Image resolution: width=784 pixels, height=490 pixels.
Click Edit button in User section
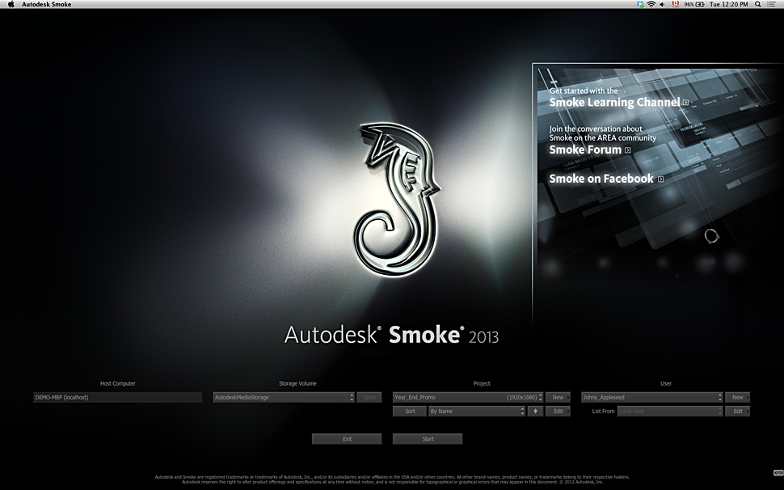(x=737, y=412)
